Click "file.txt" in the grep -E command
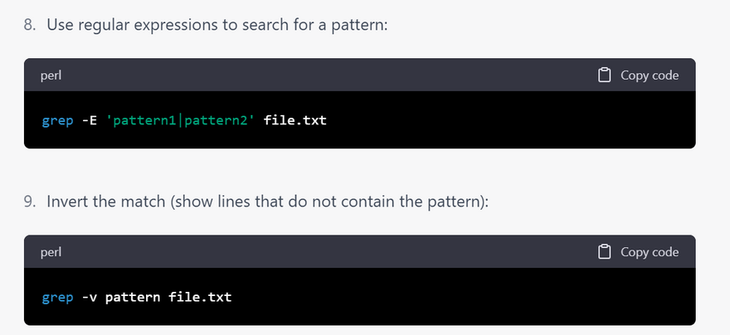Viewport: 730px width, 335px height. (x=295, y=120)
